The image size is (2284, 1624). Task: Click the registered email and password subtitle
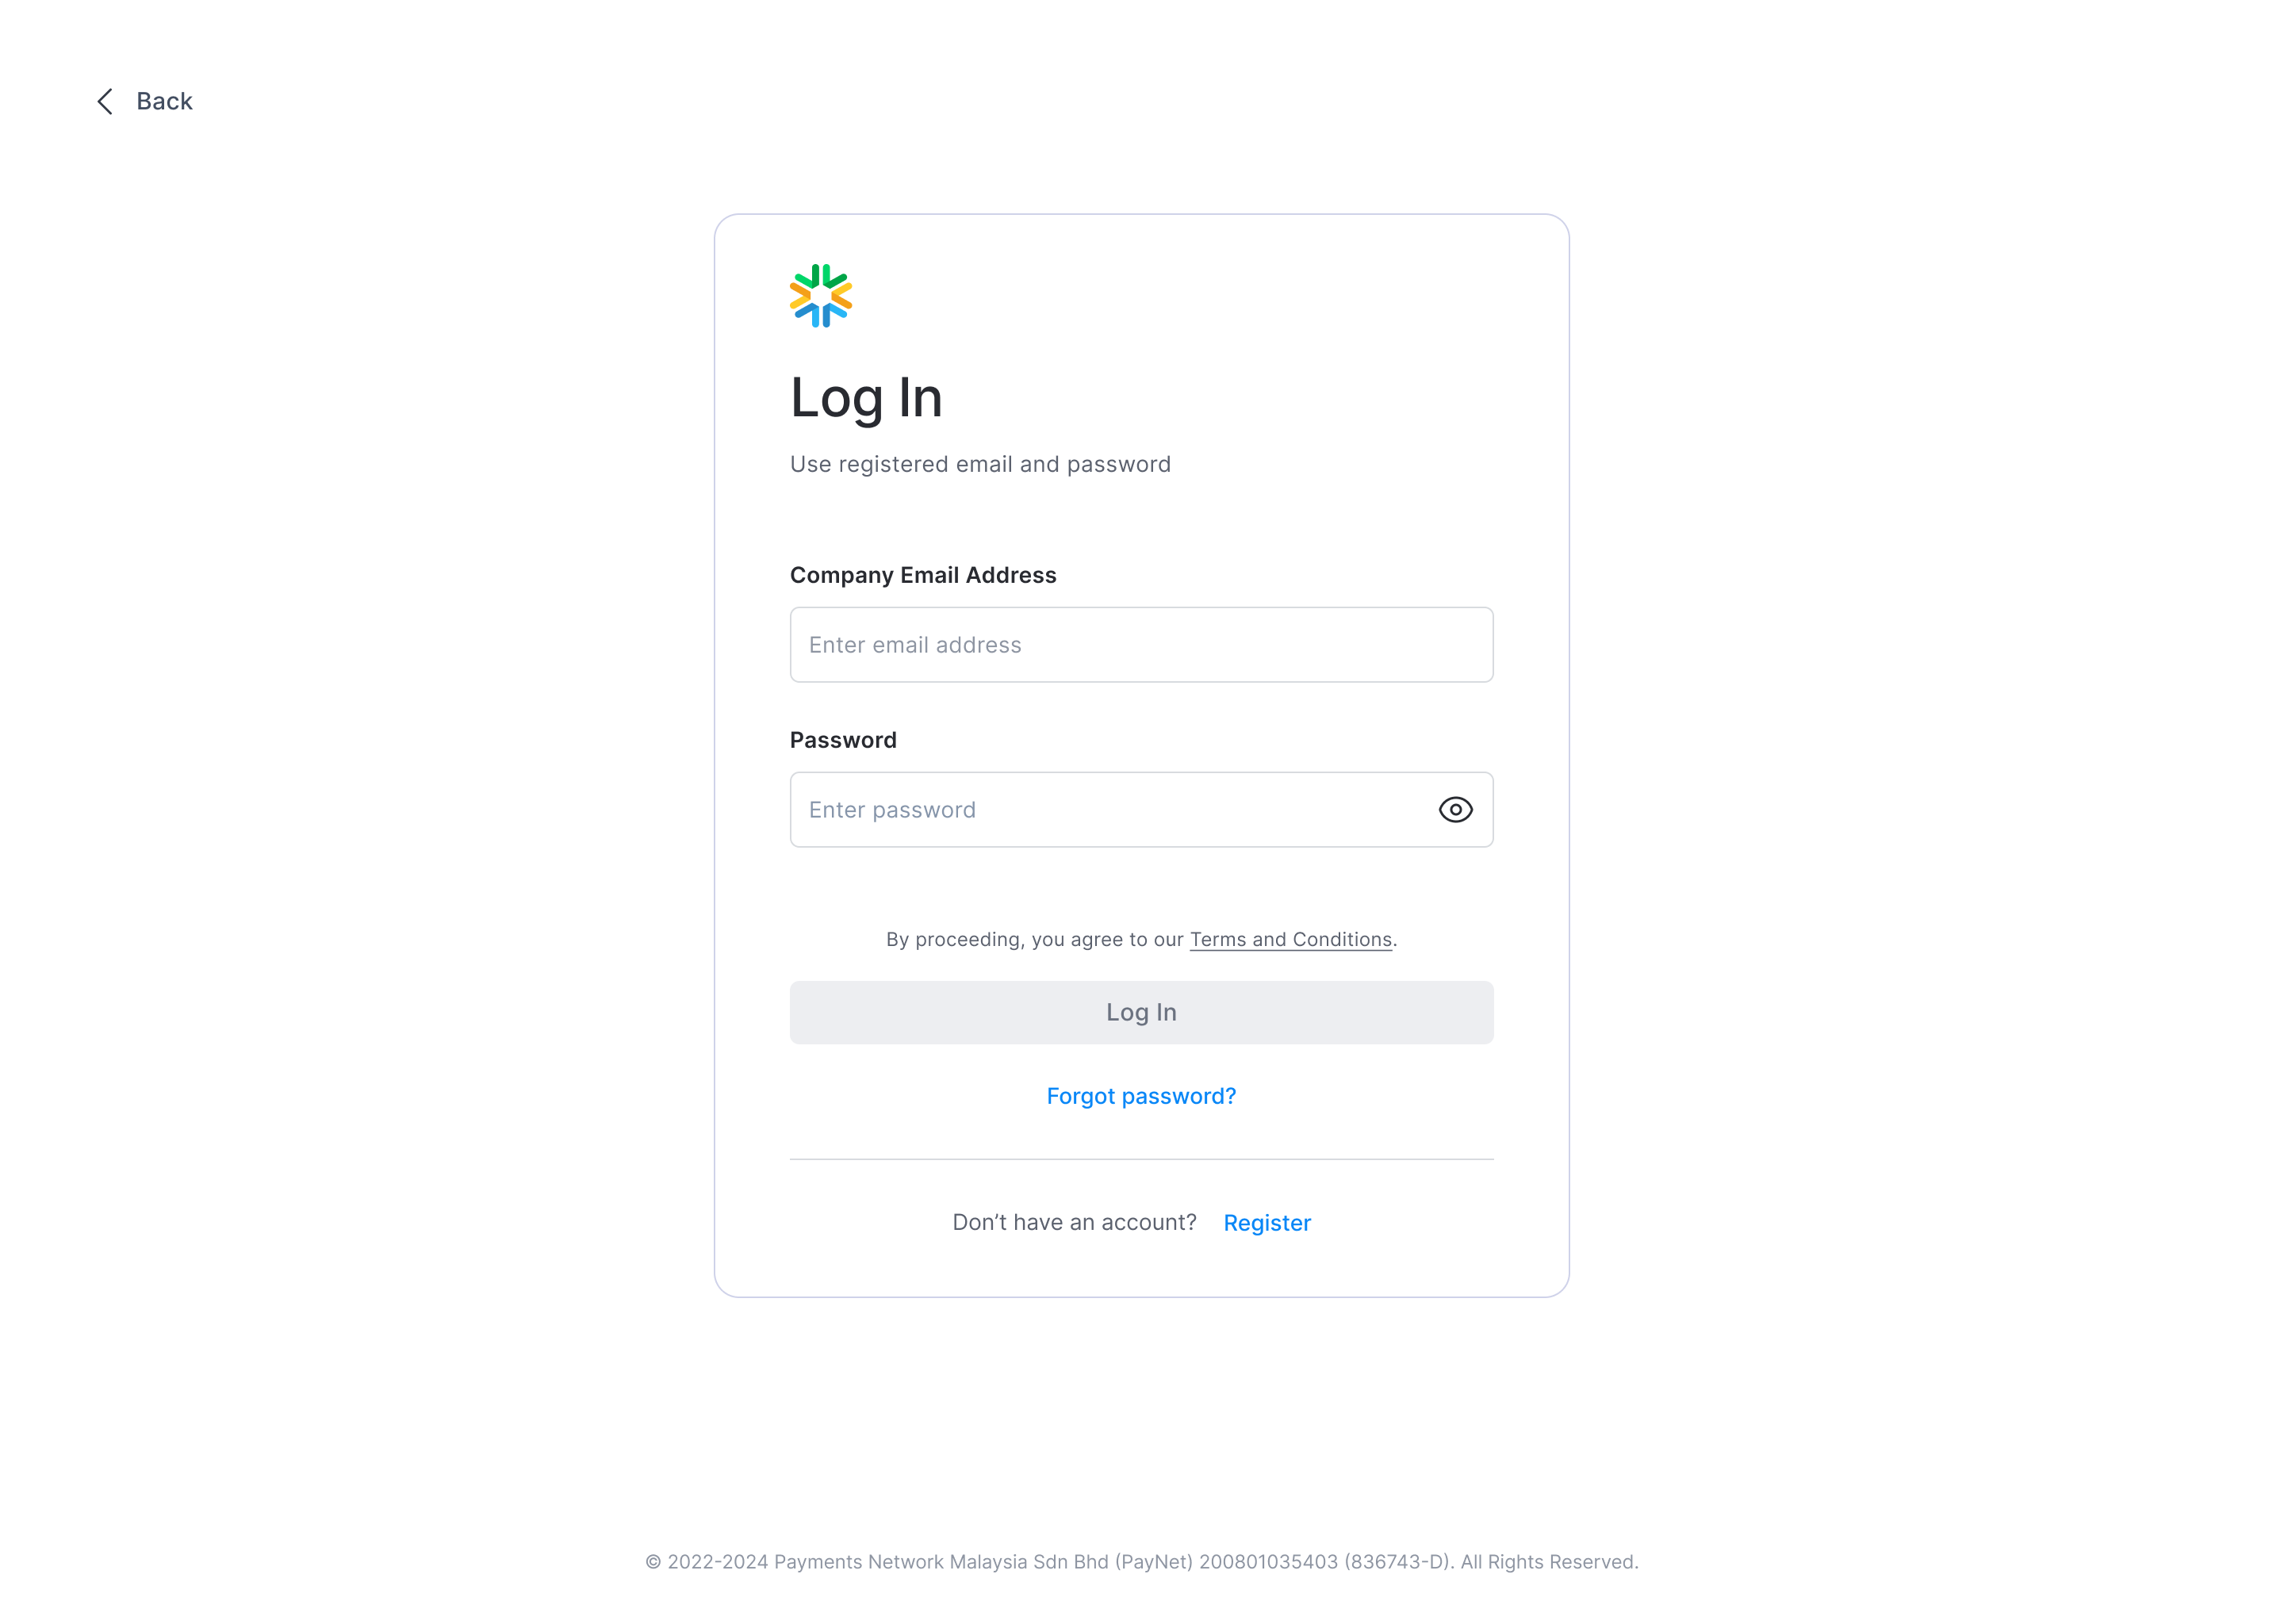pos(980,464)
